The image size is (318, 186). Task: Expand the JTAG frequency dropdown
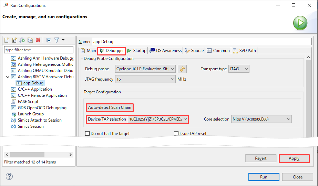[145, 79]
